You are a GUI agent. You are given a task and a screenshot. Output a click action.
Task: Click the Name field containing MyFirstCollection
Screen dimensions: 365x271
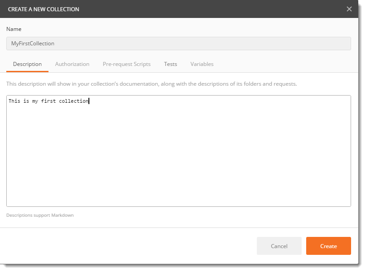coord(179,44)
